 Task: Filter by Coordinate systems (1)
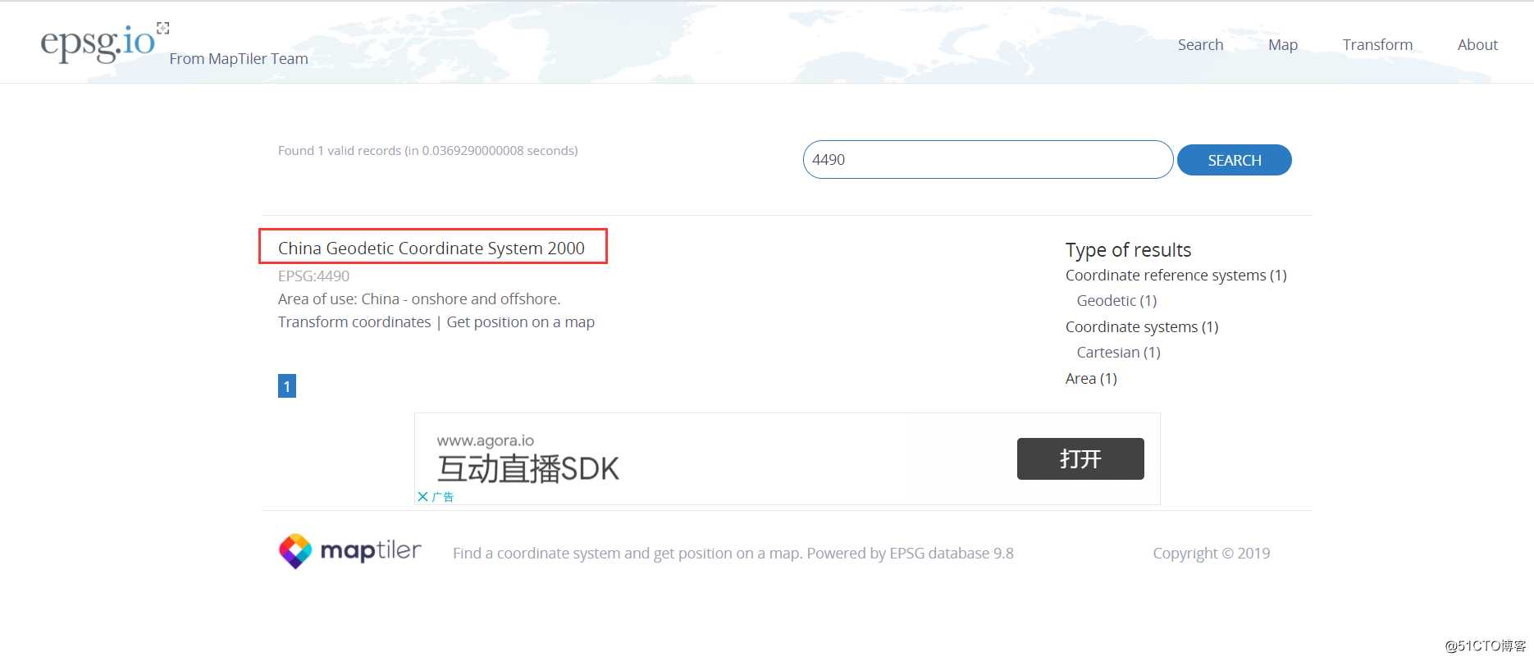click(x=1142, y=327)
